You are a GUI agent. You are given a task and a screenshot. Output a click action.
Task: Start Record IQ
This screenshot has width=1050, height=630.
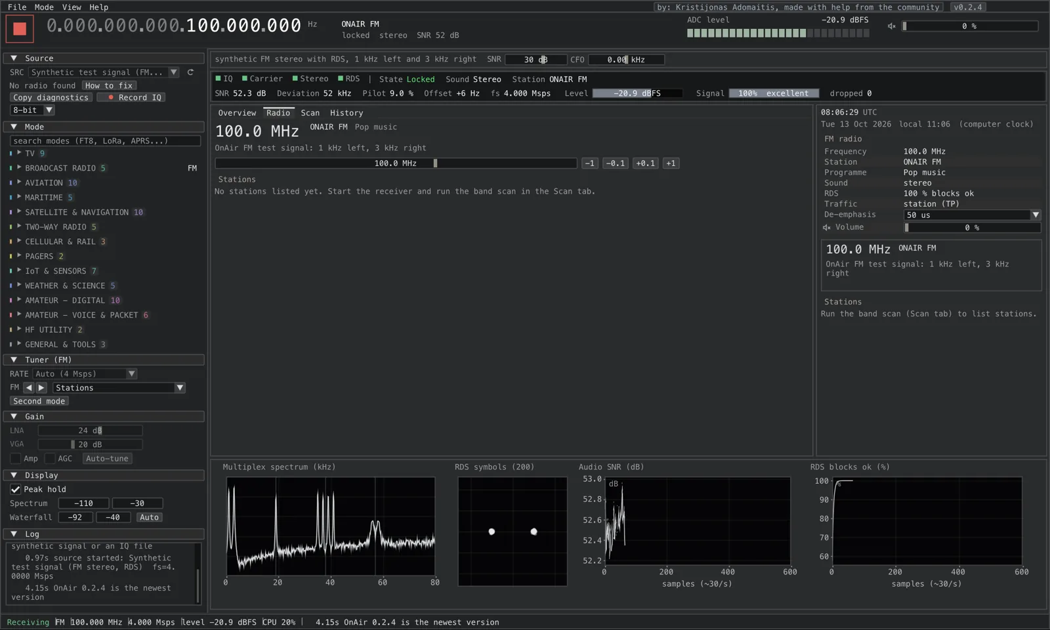(x=131, y=97)
